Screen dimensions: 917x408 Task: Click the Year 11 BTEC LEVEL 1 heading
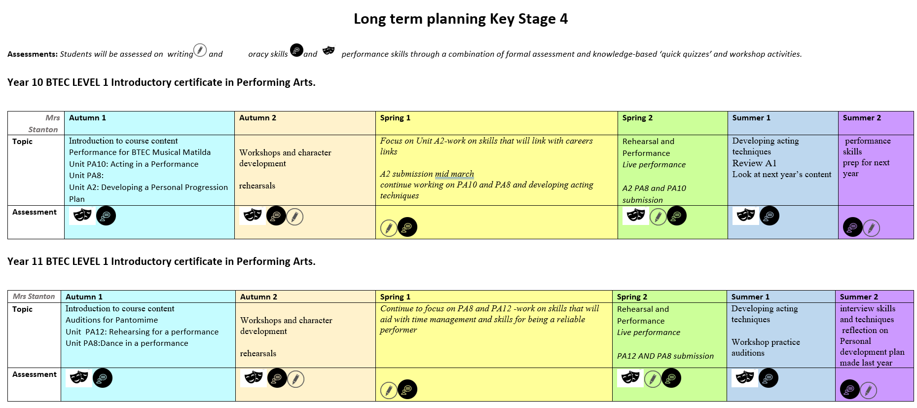click(161, 261)
